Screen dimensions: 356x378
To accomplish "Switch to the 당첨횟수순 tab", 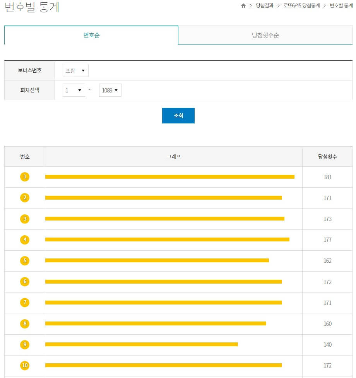I will [x=265, y=35].
